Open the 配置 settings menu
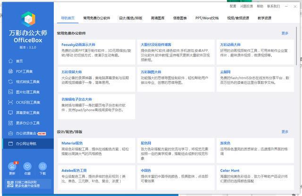Screen dimensions: 302x196 click(x=233, y=6)
